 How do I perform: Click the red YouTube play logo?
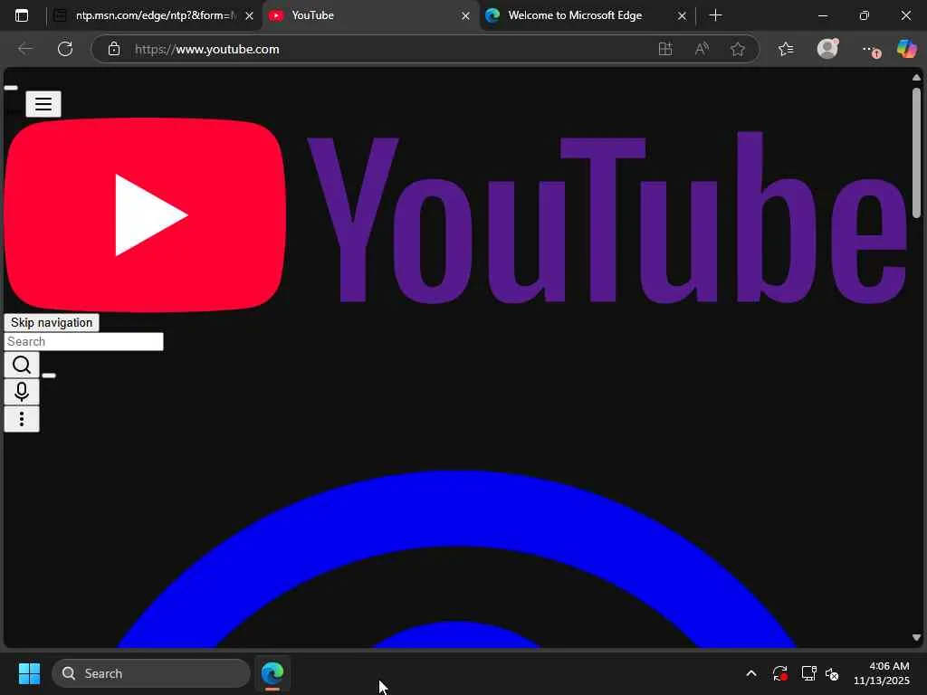click(145, 214)
